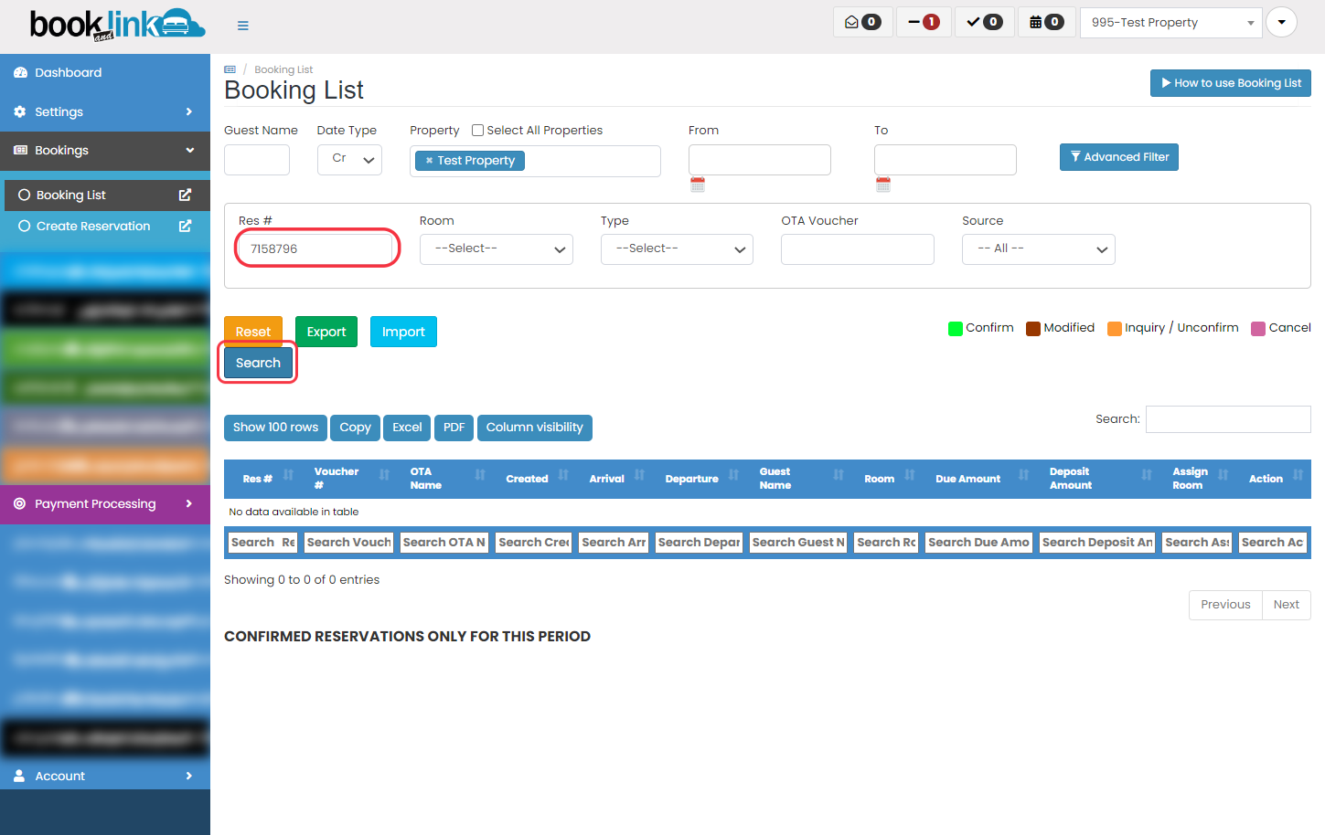
Task: Click the green Confirm legend swatch
Action: pyautogui.click(x=956, y=329)
